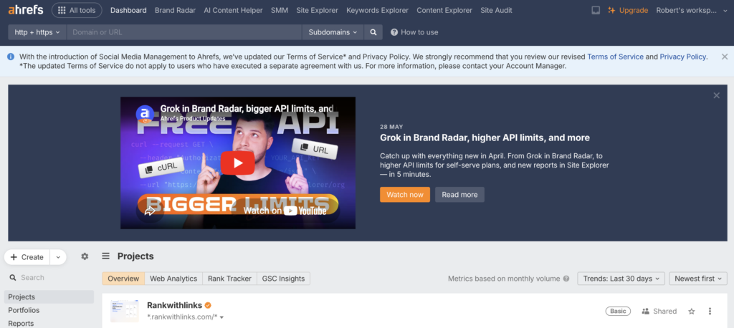Switch to the Web Analytics tab
This screenshot has width=734, height=328.
(x=173, y=279)
